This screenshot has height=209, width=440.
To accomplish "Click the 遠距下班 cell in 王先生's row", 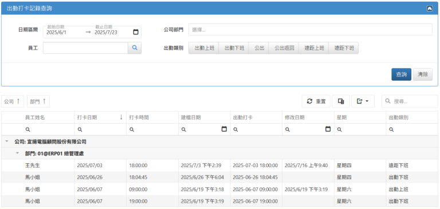I will point(412,165).
